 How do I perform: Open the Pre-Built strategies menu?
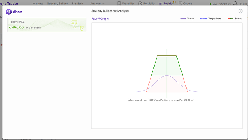click(x=77, y=4)
